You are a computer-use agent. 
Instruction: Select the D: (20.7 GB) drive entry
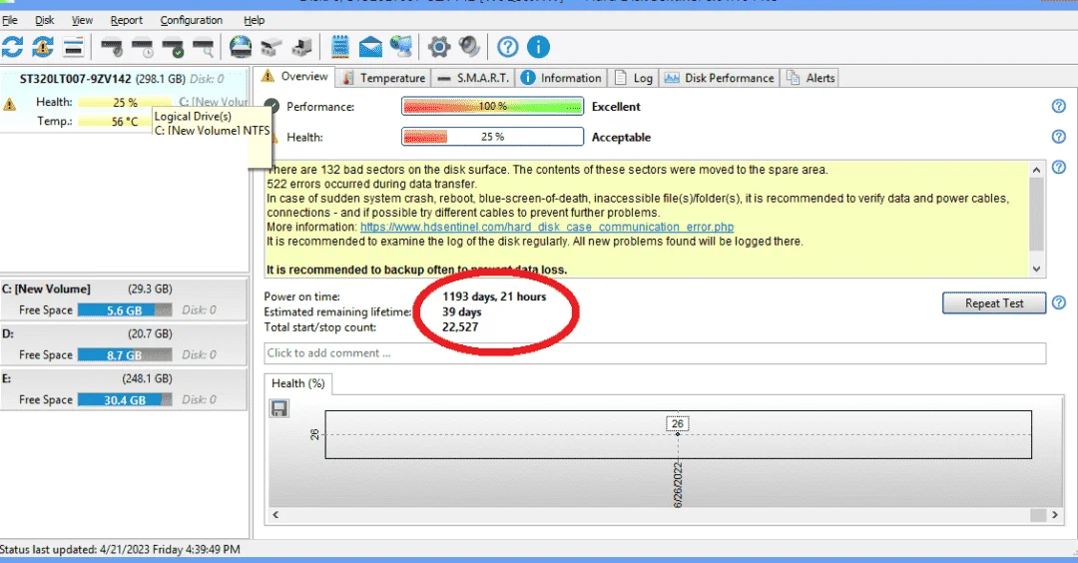pyautogui.click(x=124, y=344)
